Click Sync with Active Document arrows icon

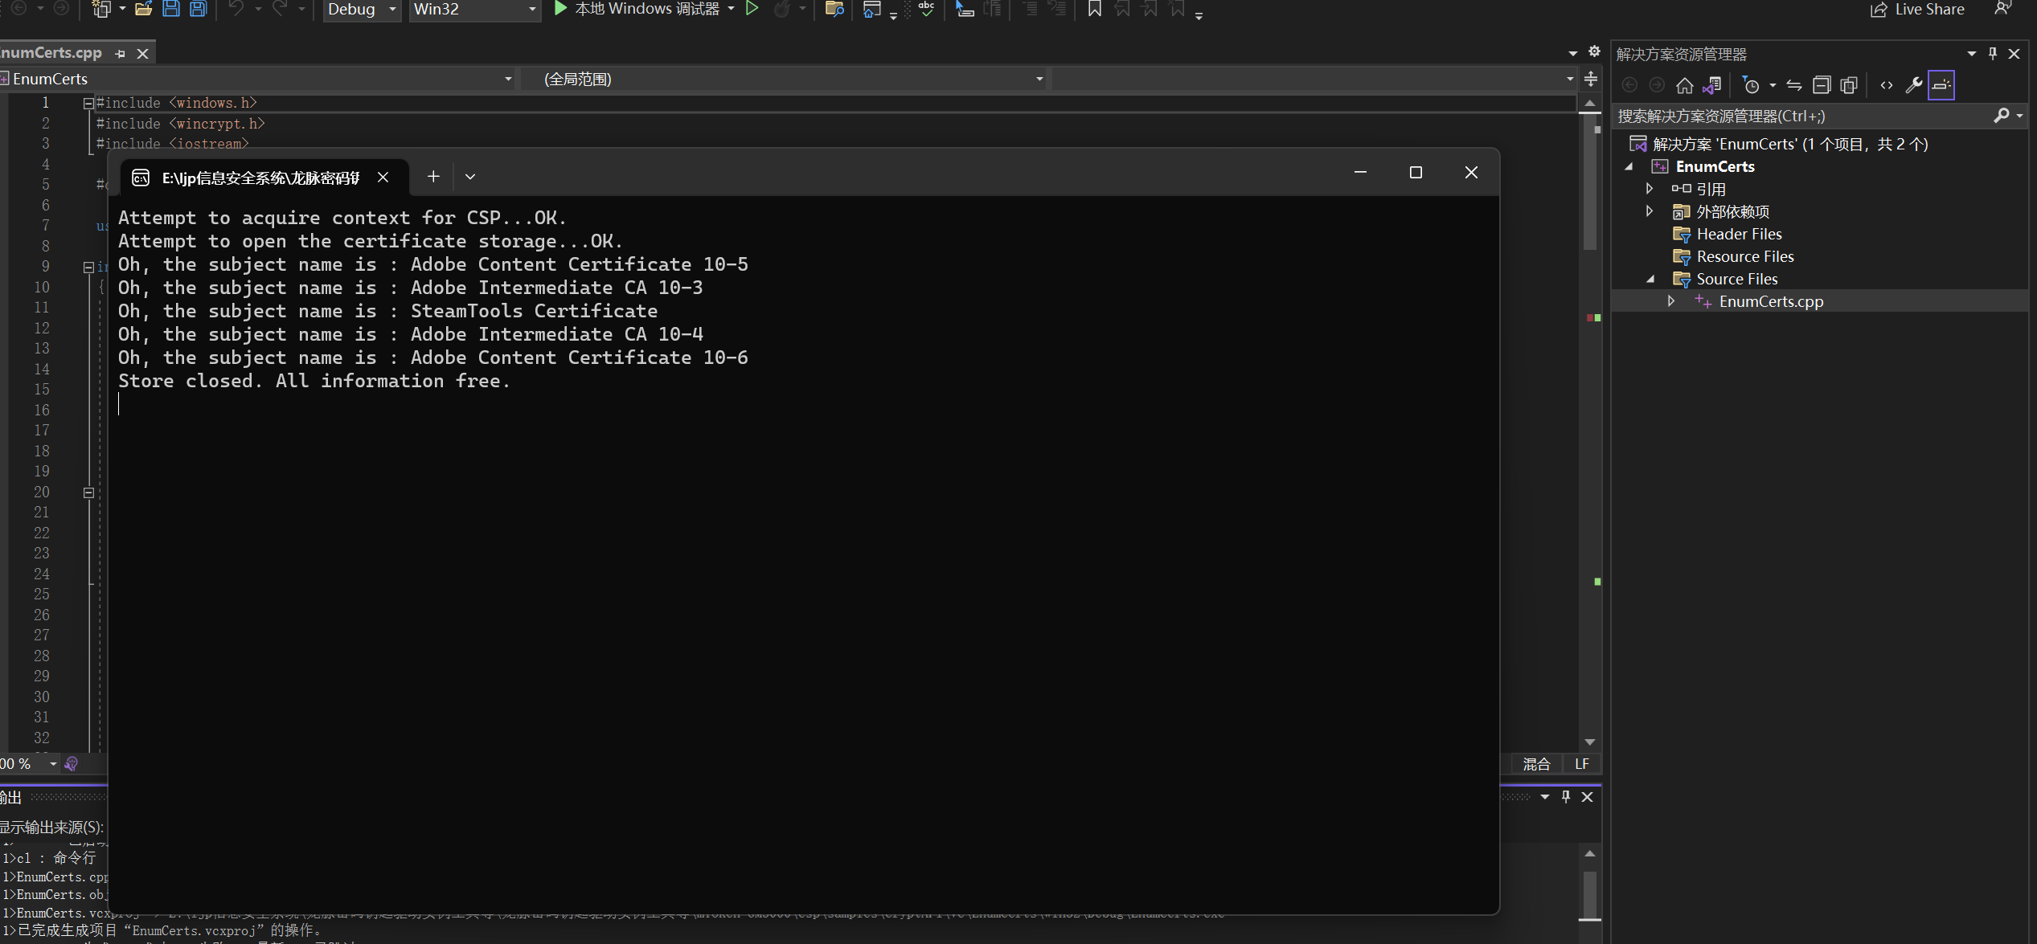[x=1794, y=85]
